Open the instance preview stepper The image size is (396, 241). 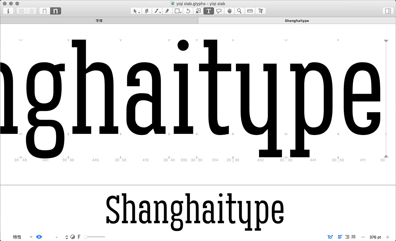[67, 237]
